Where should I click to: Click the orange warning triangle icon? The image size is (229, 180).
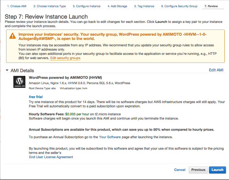point(13,36)
